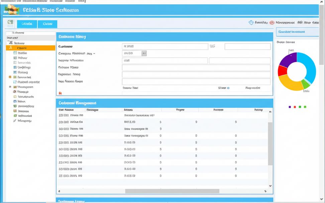The height and width of the screenshot is (203, 325).
Task: Click the last sidebar tree item's pencil icon
Action: pyautogui.click(x=15, y=121)
